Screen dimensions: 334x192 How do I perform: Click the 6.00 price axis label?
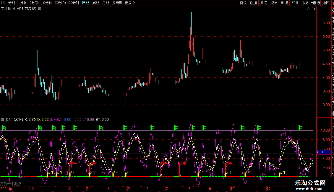(x=326, y=23)
